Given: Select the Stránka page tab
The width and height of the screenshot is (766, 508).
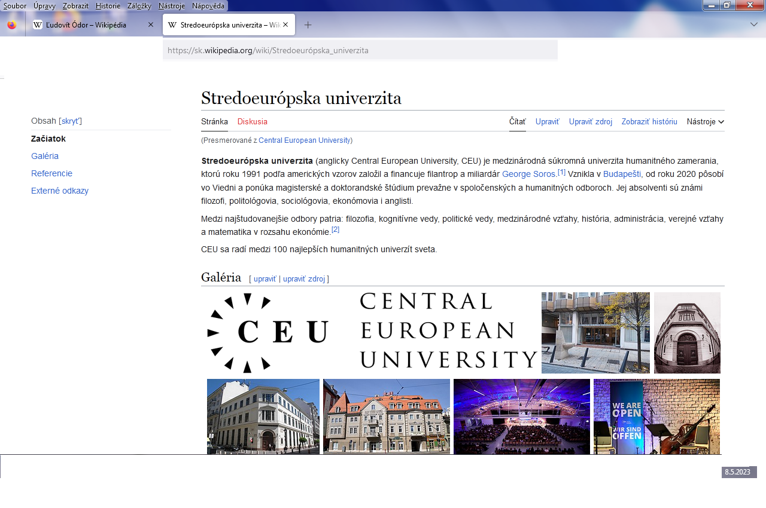Looking at the screenshot, I should [214, 122].
